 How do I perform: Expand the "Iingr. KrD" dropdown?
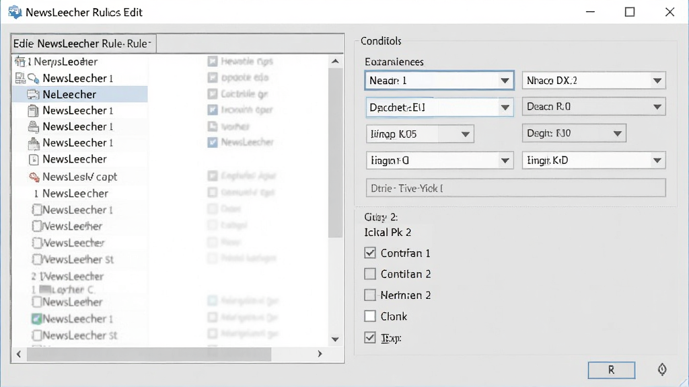(x=593, y=161)
